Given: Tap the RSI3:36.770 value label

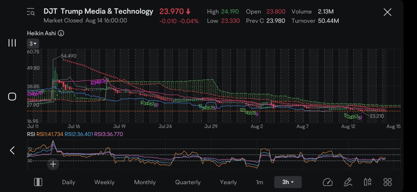Looking at the screenshot, I should 108,134.
